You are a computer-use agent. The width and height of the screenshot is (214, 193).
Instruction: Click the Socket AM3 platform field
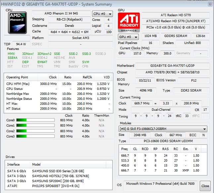pyautogui.click(x=80, y=38)
